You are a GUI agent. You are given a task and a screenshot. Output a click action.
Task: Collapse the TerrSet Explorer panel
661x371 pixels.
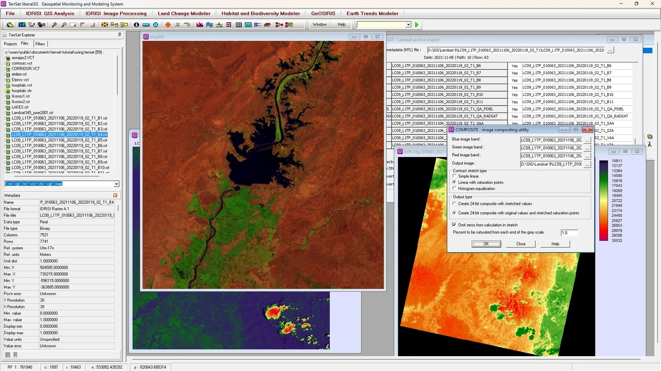[5, 35]
